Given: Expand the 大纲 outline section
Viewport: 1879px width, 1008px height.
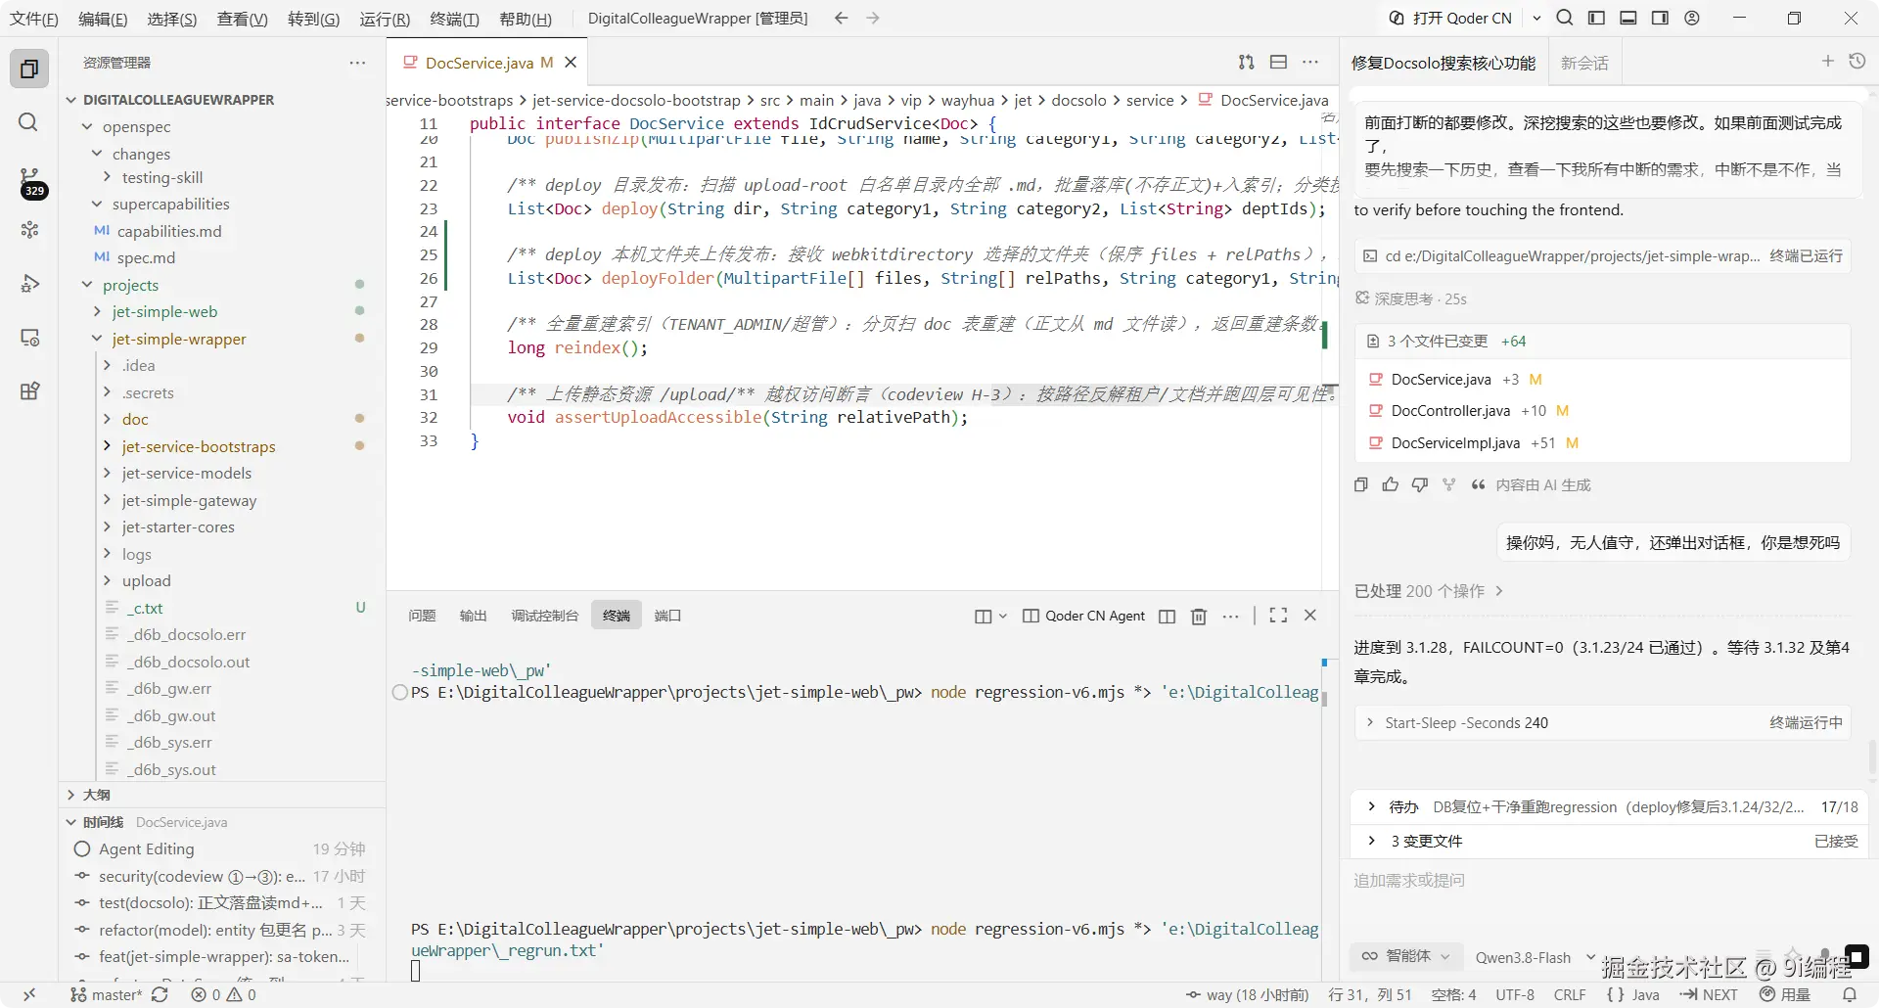Looking at the screenshot, I should coord(96,795).
